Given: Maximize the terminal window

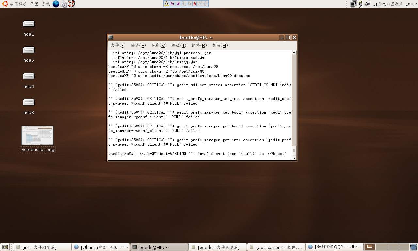Looking at the screenshot, I should [288, 37].
